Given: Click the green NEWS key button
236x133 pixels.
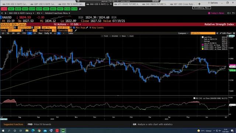Looking at the screenshot, I should click(25, 9).
